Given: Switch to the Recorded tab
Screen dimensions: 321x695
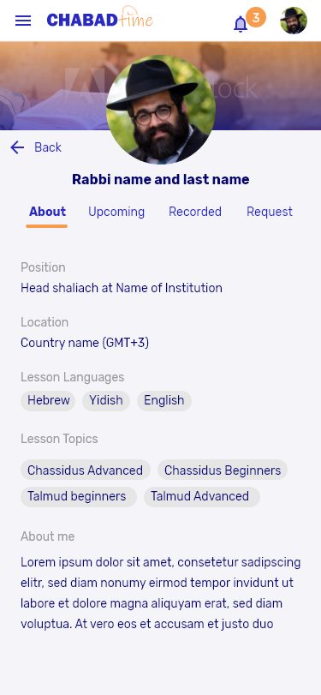Looking at the screenshot, I should [195, 212].
